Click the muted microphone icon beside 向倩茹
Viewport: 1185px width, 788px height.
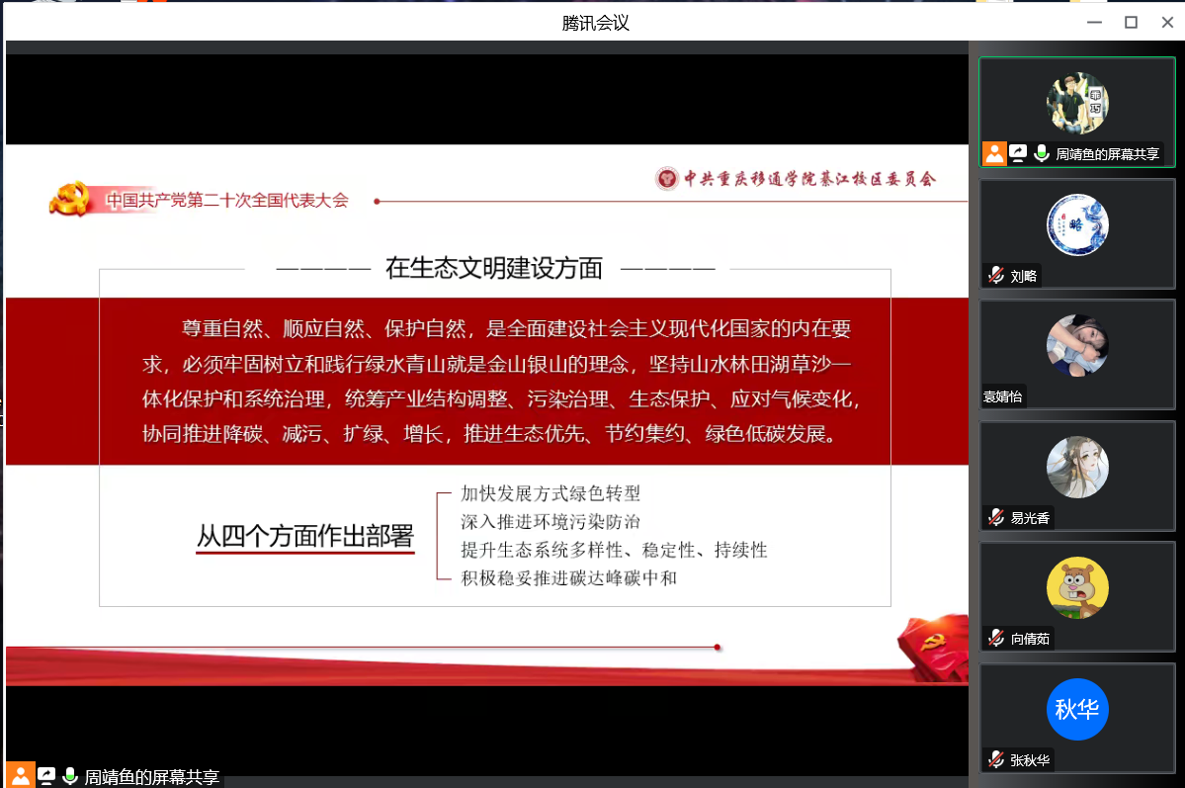point(996,639)
